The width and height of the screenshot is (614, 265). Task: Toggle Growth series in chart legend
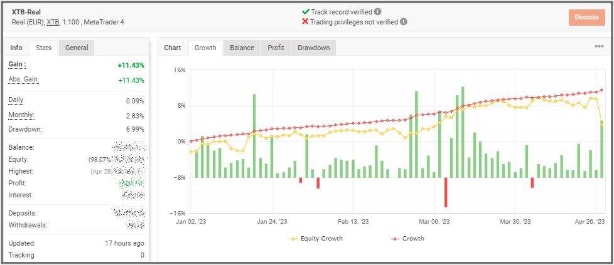[x=407, y=238]
